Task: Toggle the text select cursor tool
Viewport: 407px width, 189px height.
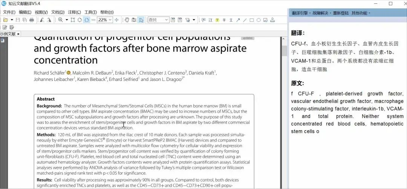Action: pos(141,20)
